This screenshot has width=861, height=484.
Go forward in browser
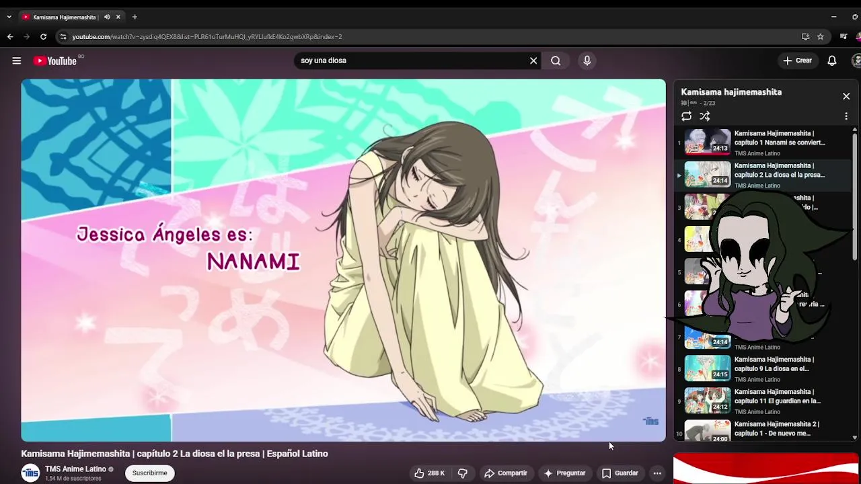coord(27,37)
